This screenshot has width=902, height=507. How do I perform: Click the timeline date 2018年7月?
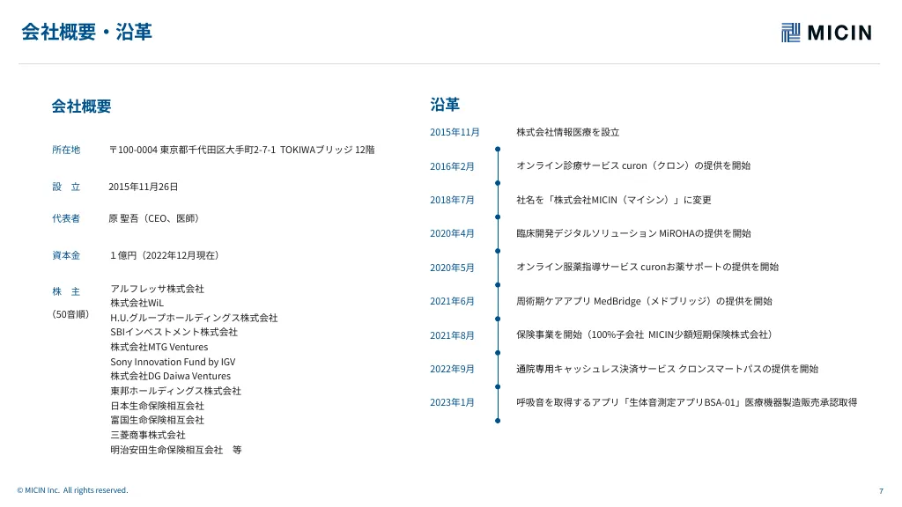(452, 200)
